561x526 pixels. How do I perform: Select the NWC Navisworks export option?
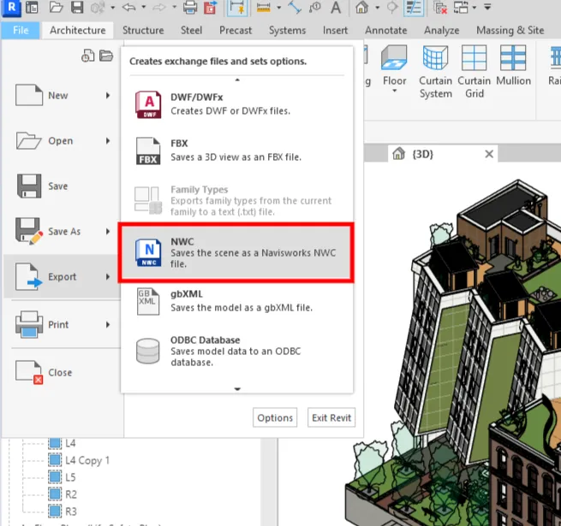tap(236, 253)
